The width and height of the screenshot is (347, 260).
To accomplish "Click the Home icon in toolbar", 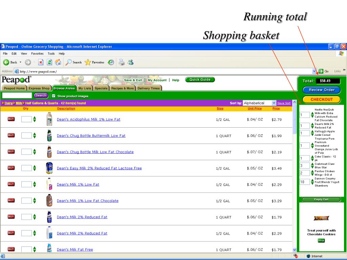I will (x=58, y=62).
